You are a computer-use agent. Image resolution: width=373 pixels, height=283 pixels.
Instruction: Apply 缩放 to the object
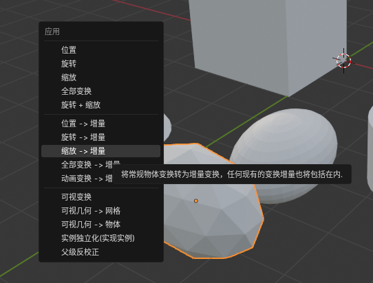coord(101,78)
